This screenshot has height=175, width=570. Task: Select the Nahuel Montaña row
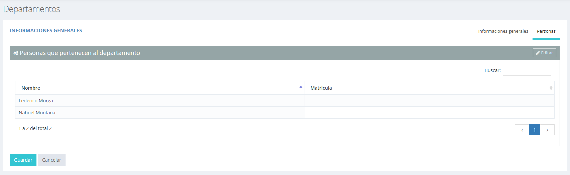click(x=37, y=113)
